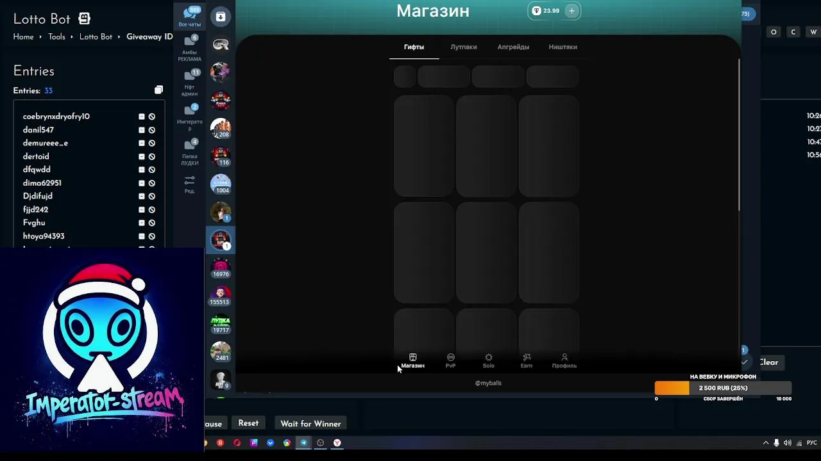The image size is (821, 461).
Task: Open the chat with 116 unread badge
Action: (221, 156)
